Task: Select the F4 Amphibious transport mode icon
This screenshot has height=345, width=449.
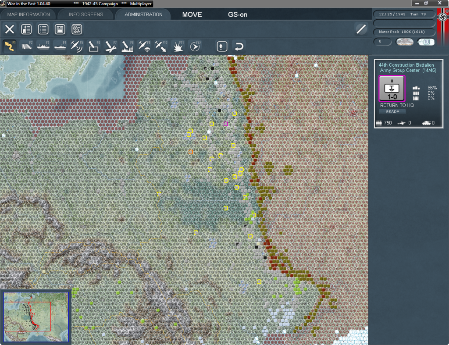Action: 60,46
